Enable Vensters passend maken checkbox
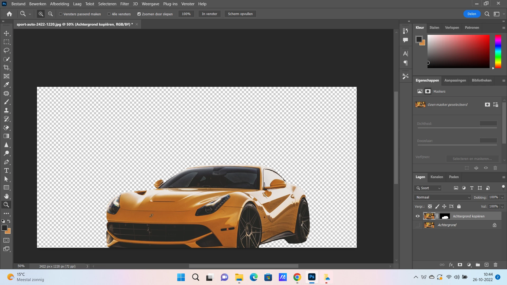This screenshot has height=285, width=507. (61, 14)
